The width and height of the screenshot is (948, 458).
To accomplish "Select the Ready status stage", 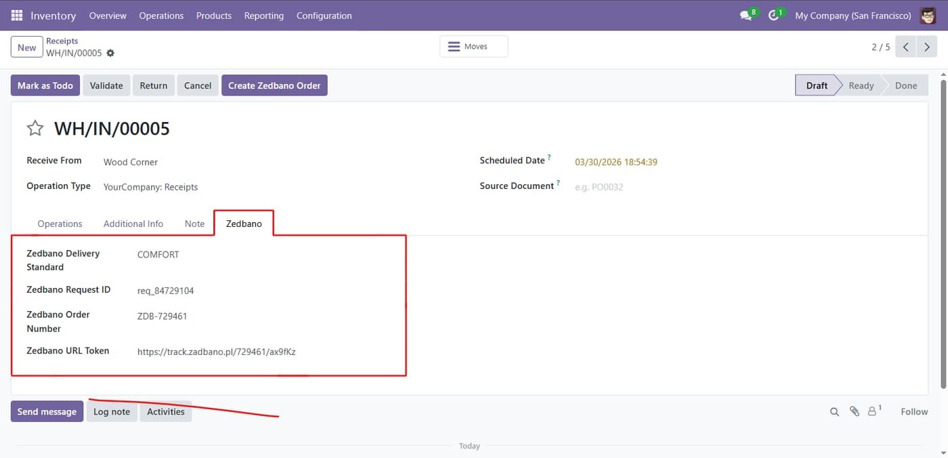I will coord(861,85).
